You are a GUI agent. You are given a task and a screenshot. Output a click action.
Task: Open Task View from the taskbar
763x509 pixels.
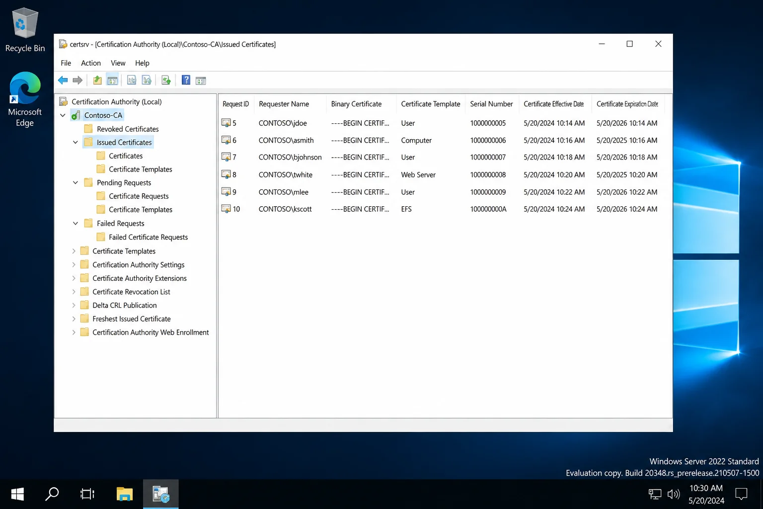tap(87, 494)
